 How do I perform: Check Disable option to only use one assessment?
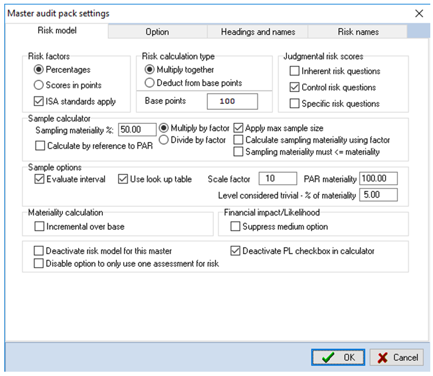point(39,263)
